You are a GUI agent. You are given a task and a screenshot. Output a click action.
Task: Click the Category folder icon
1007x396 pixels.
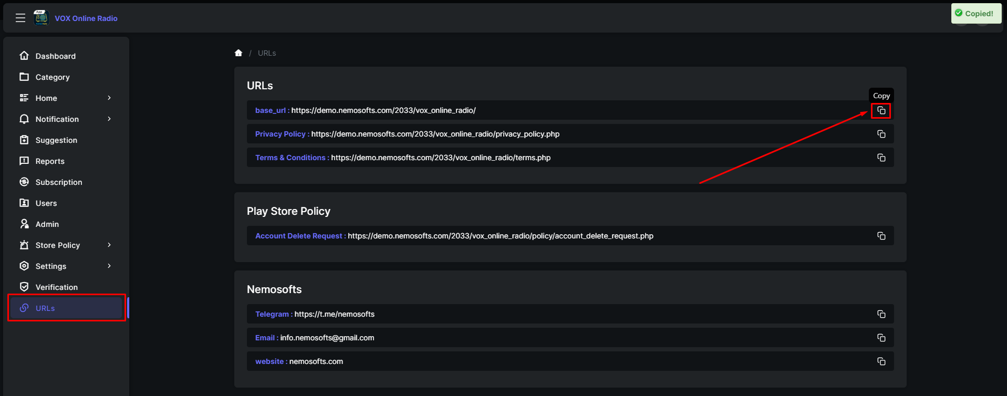pos(24,77)
